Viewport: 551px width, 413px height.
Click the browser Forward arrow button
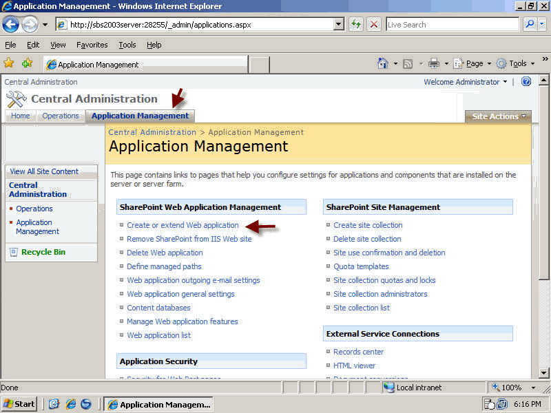30,25
